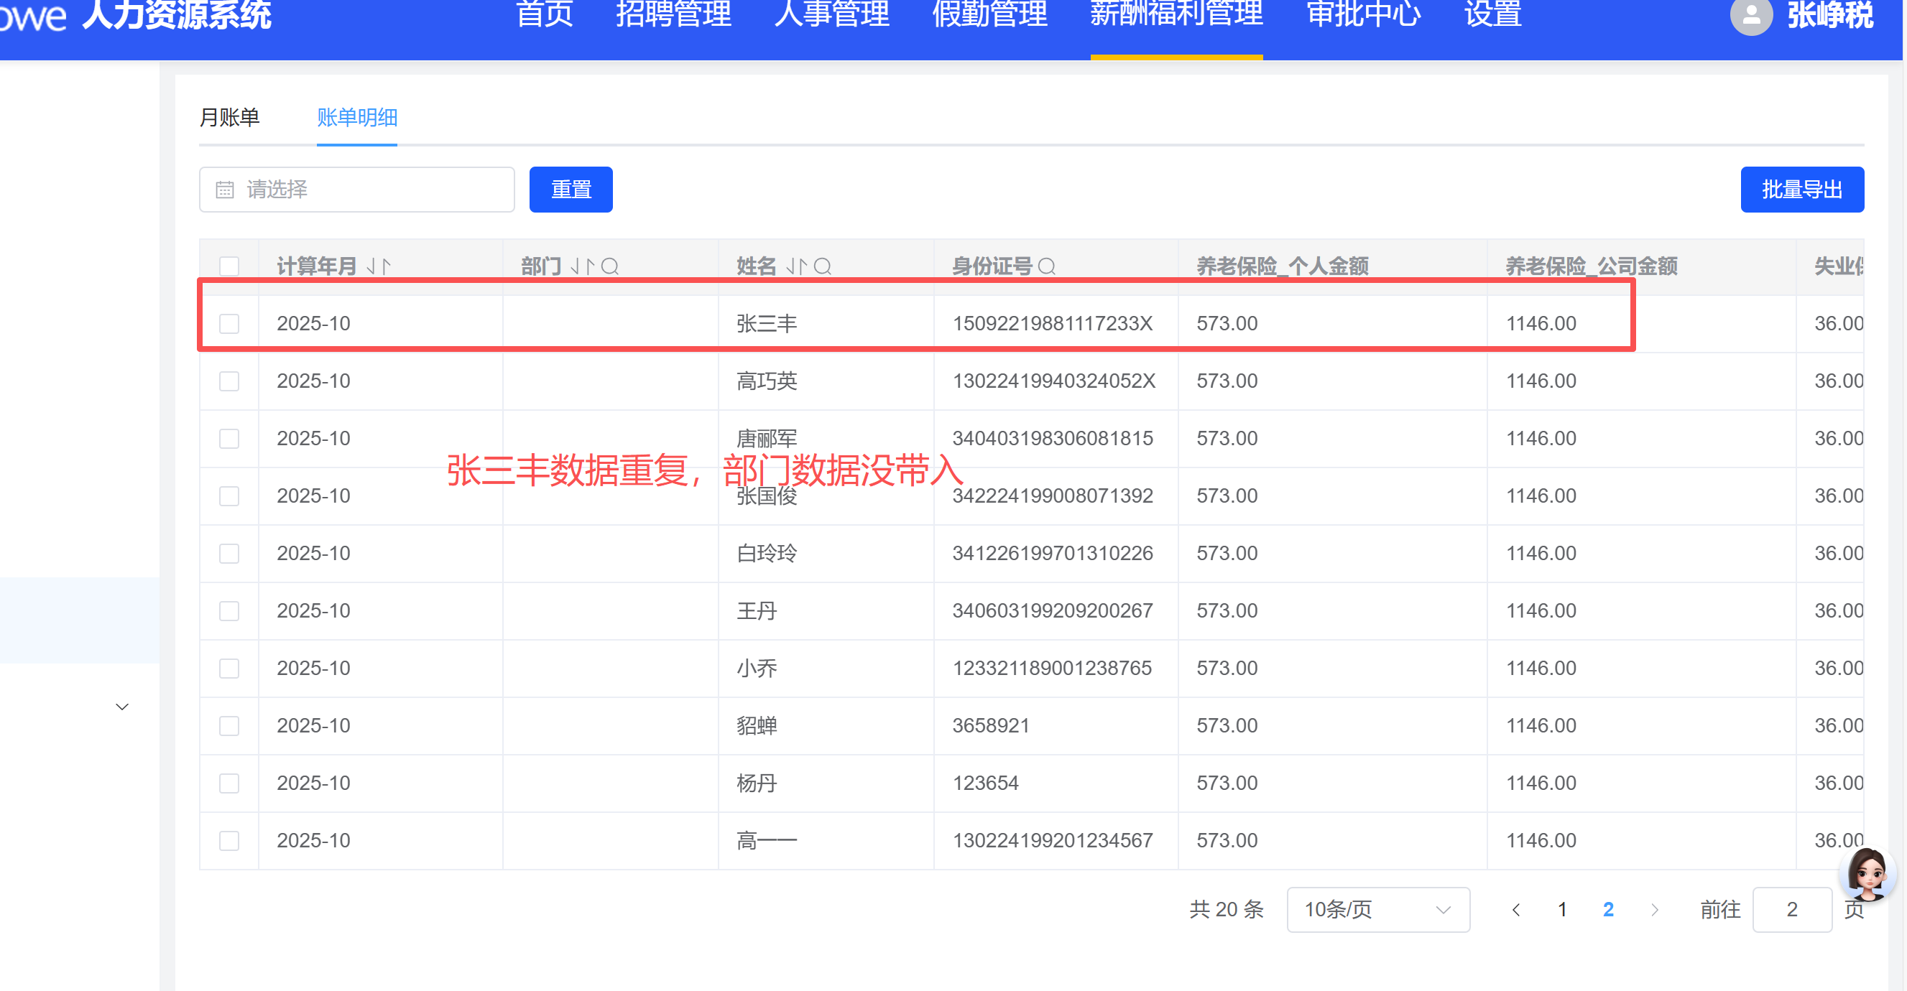This screenshot has width=1907, height=991.
Task: Click search icon in 身份证号 column header
Action: pos(1047,266)
